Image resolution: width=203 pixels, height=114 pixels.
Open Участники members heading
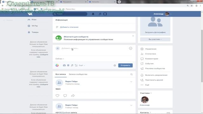pos(145,93)
